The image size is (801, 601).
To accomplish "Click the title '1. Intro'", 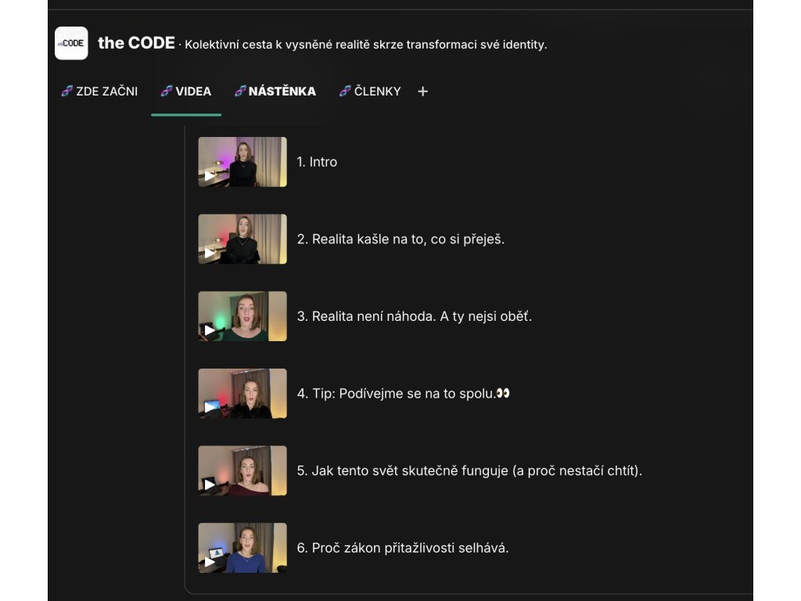I will [x=317, y=162].
